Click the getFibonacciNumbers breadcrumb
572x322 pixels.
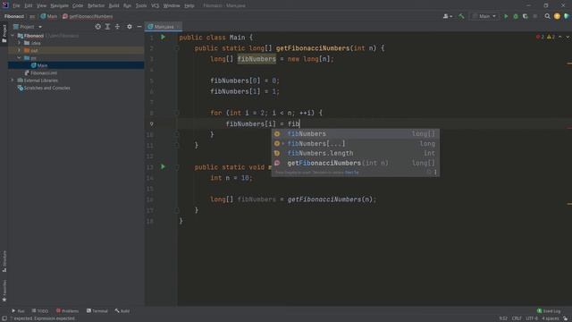click(88, 16)
